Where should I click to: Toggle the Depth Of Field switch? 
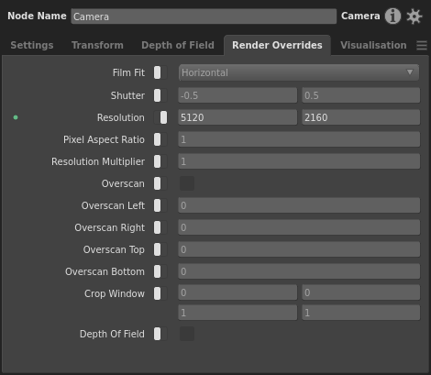[160, 334]
